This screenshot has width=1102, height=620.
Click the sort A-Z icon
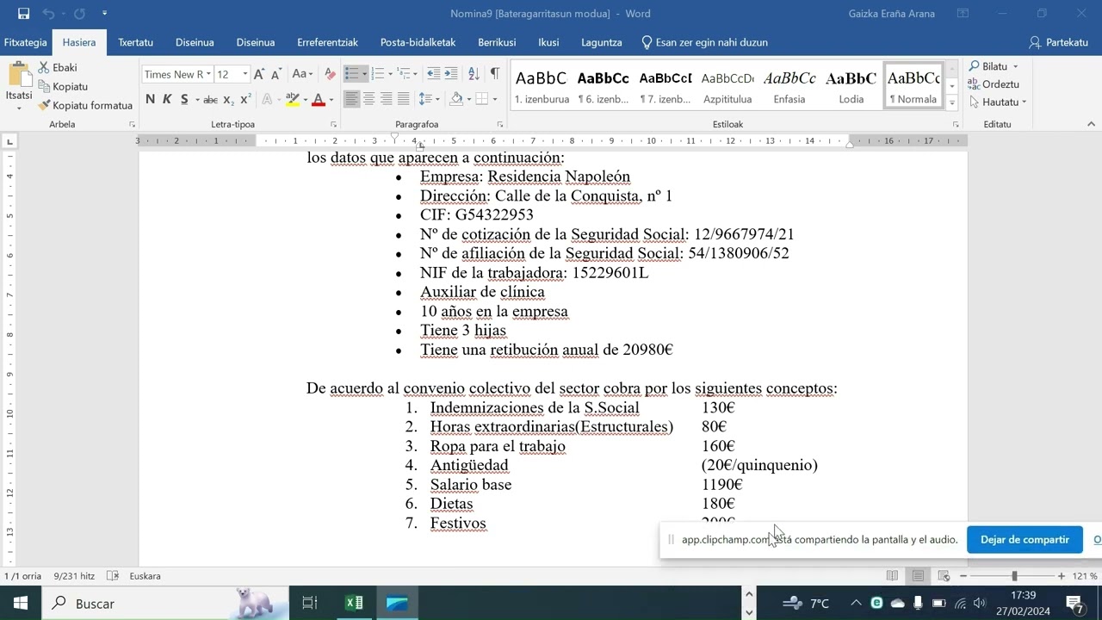(x=474, y=74)
